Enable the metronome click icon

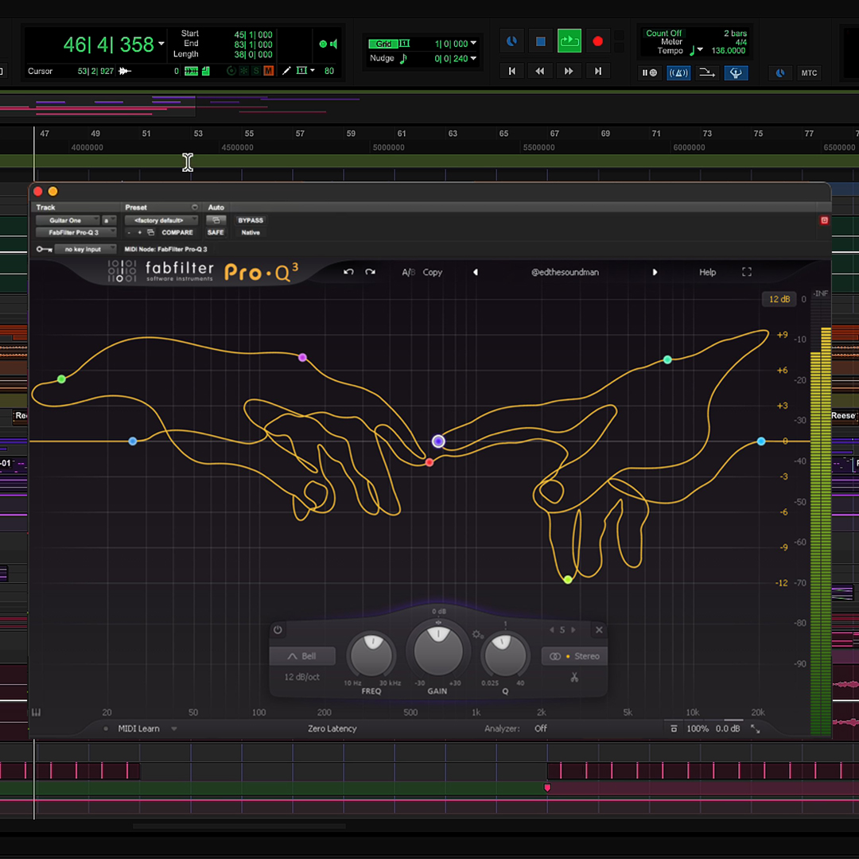[x=678, y=72]
